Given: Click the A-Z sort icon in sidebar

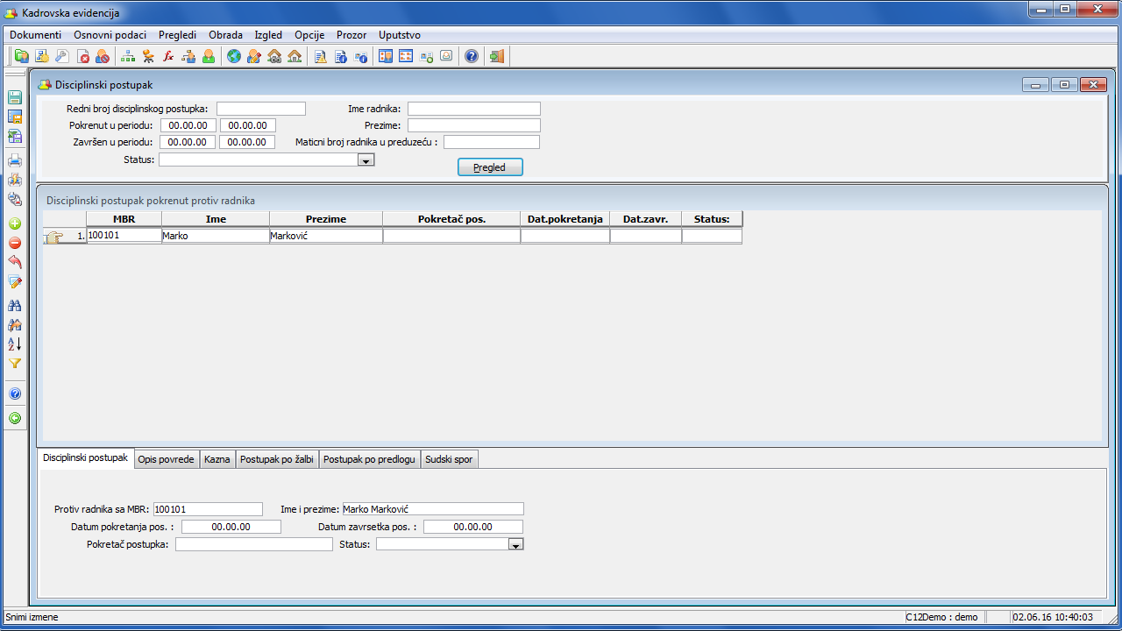Looking at the screenshot, I should click(15, 344).
